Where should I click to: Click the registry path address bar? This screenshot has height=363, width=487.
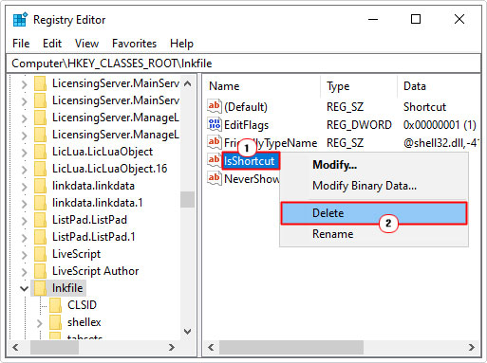click(243, 64)
